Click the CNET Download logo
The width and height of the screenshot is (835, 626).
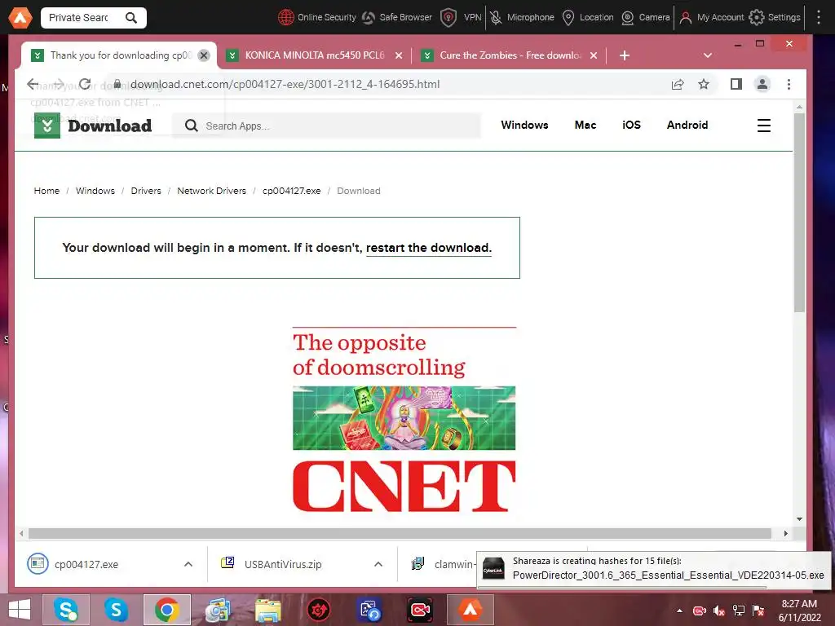pos(93,126)
